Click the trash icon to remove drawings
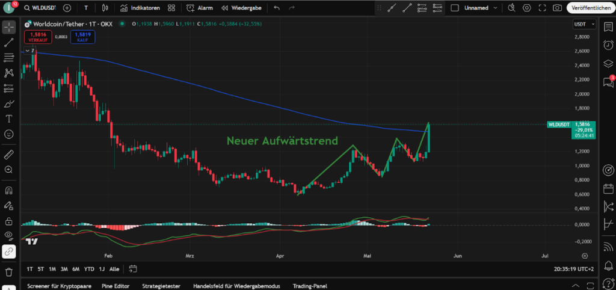Image resolution: width=616 pixels, height=290 pixels. 9,272
